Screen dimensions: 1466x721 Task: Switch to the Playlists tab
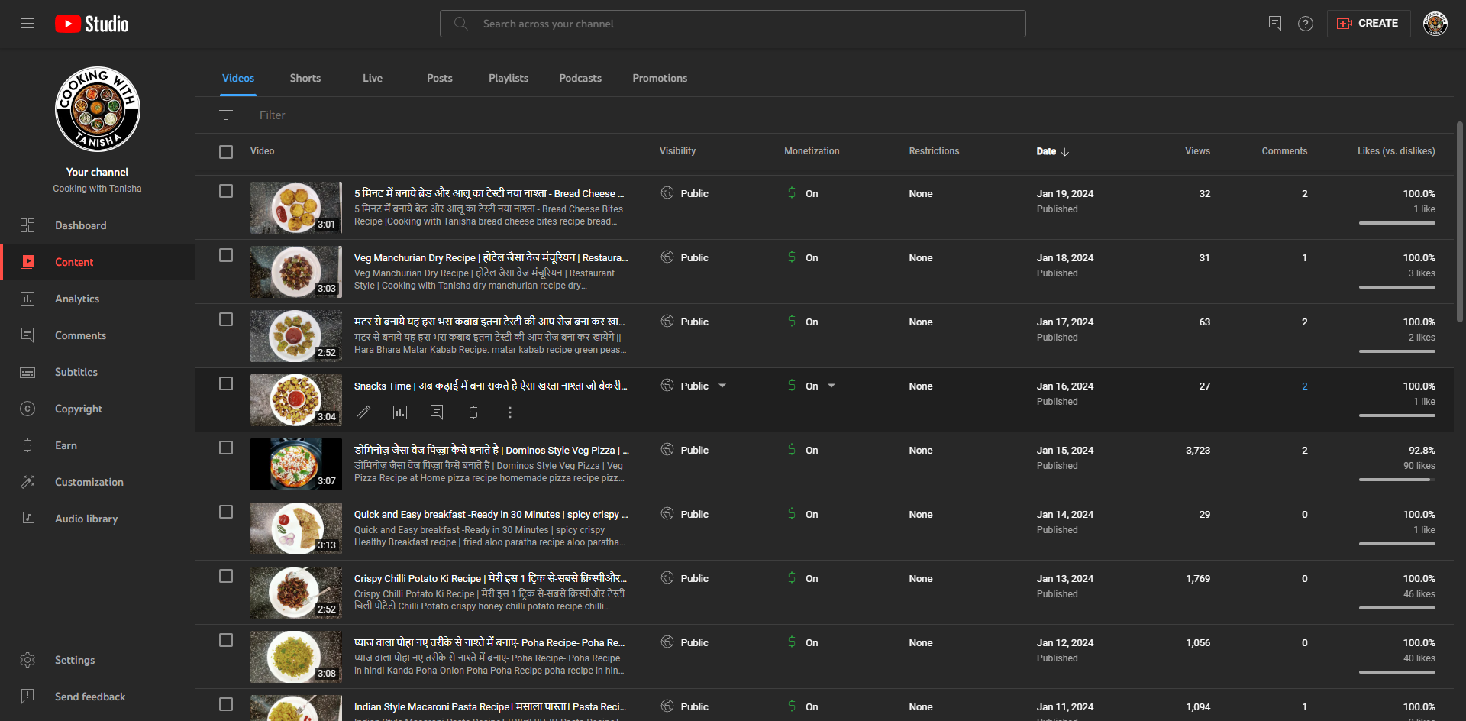pos(508,78)
